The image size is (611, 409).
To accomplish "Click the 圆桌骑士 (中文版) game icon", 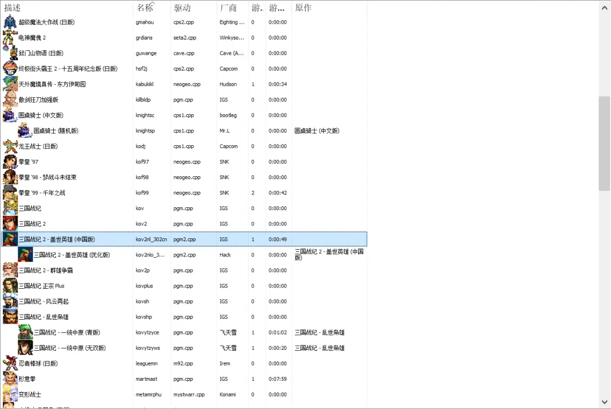I will 10,115.
